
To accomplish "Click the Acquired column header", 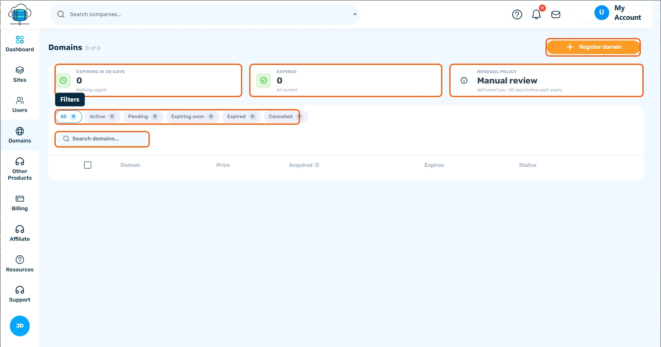I will (301, 165).
